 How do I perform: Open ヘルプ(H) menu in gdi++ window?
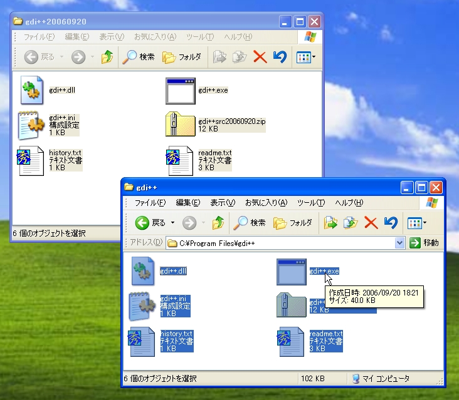point(349,202)
